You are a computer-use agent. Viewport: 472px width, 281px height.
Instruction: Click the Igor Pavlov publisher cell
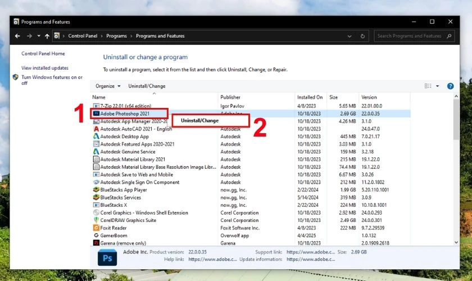tap(232, 106)
